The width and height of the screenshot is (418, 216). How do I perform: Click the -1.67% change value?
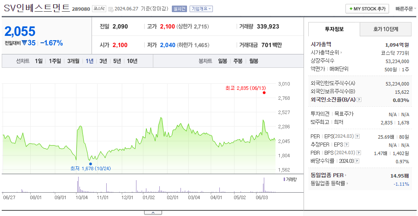pyautogui.click(x=51, y=43)
